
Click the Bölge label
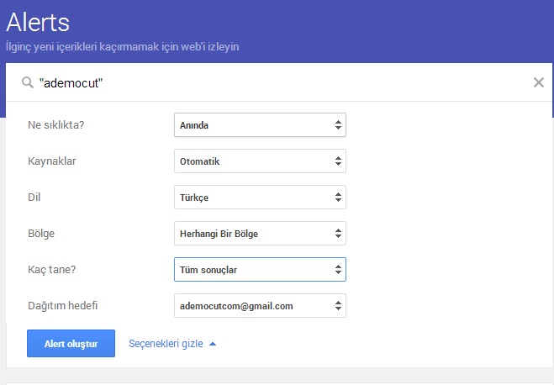pyautogui.click(x=41, y=234)
